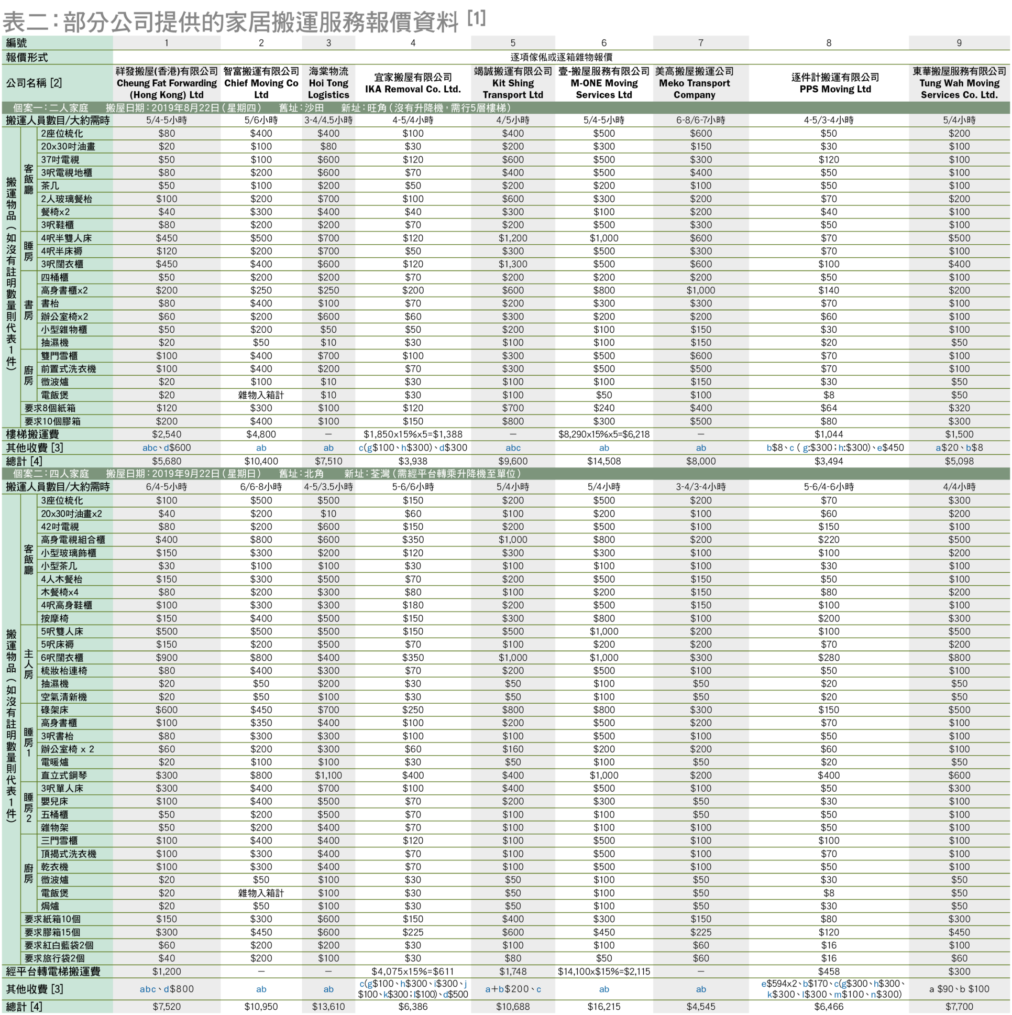Click the 4人木餐枱 row label
The image size is (1012, 1015).
pos(61,579)
